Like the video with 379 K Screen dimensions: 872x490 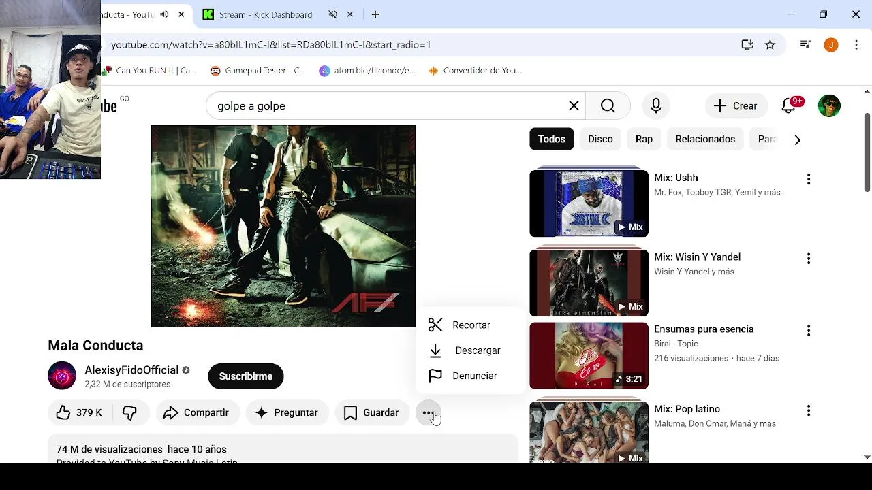(x=79, y=412)
